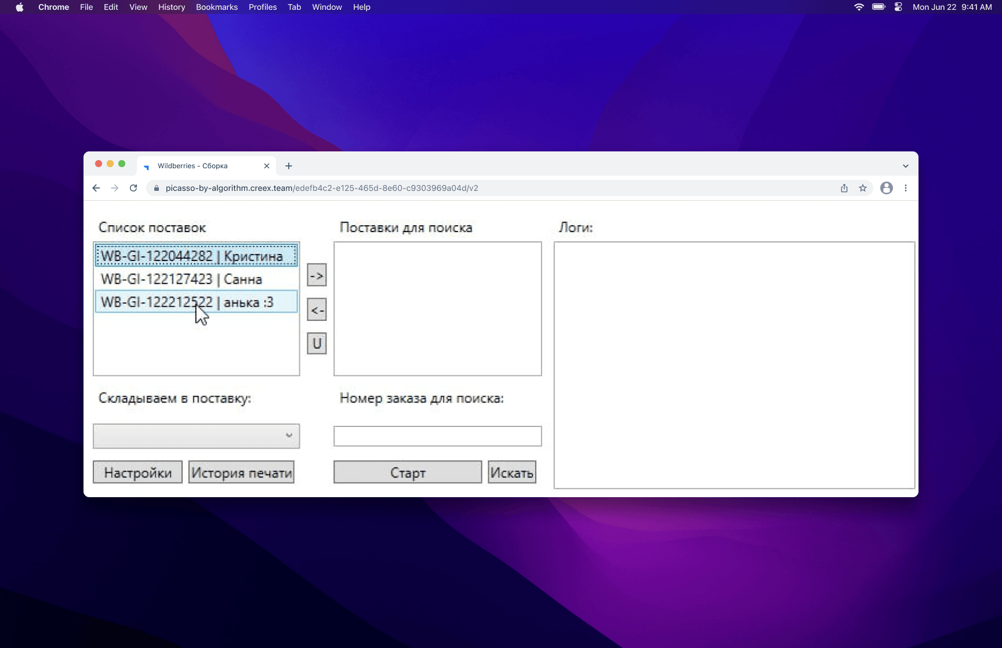This screenshot has height=648, width=1002.
Task: Click the move-left arrow button
Action: point(317,310)
